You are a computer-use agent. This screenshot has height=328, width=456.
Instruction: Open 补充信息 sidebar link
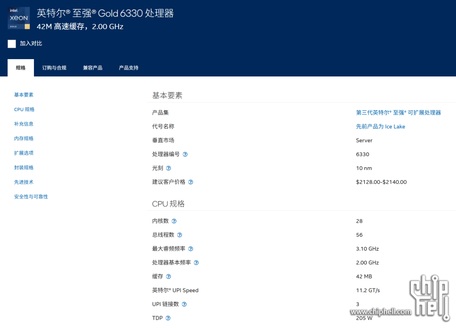click(x=24, y=124)
